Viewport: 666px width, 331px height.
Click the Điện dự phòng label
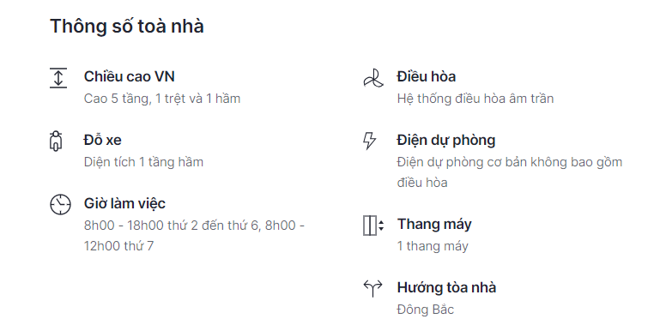(446, 140)
